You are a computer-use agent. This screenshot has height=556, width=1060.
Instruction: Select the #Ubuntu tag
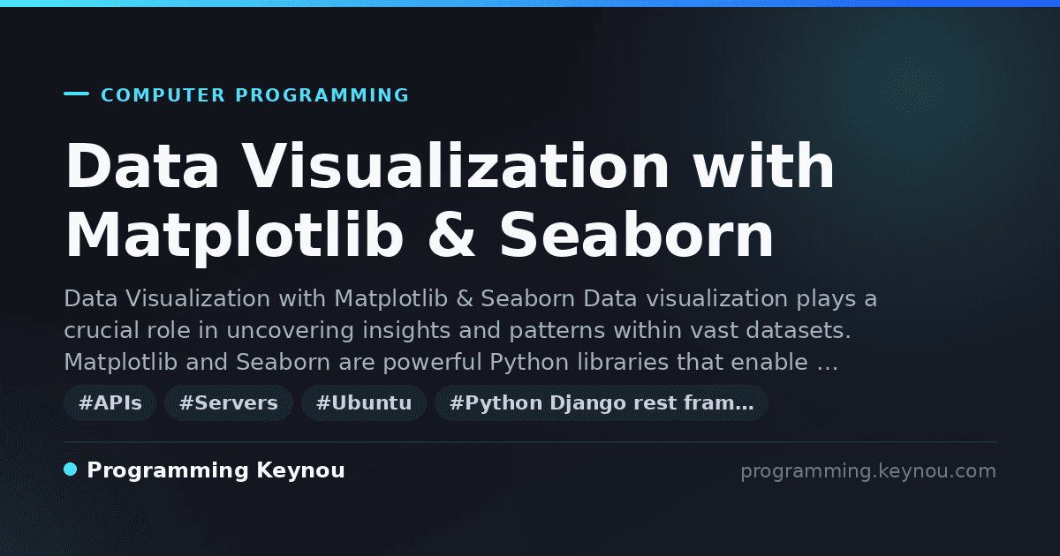tap(364, 403)
